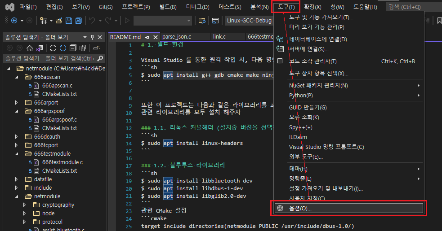Open the empty startup item combo box
Viewport: 442px width, 231px height.
coord(163,21)
